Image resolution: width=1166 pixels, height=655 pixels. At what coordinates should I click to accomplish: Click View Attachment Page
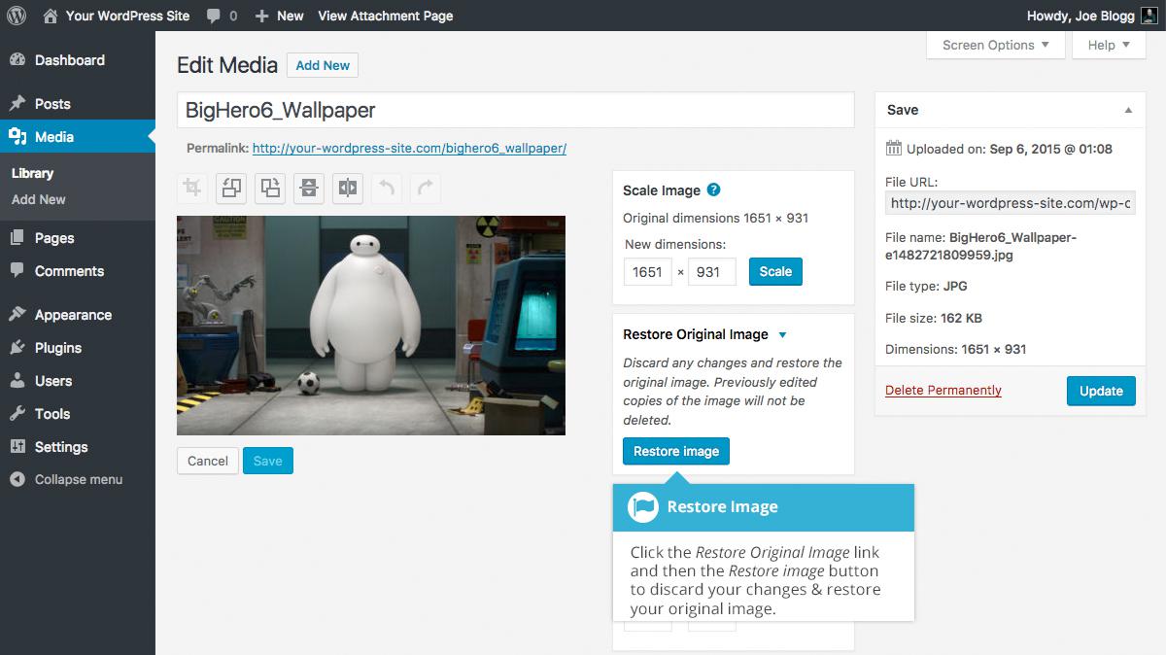point(385,16)
